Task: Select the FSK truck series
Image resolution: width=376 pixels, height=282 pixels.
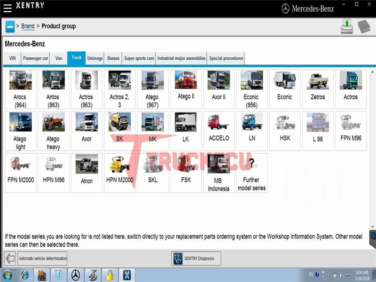Action: pyautogui.click(x=186, y=173)
